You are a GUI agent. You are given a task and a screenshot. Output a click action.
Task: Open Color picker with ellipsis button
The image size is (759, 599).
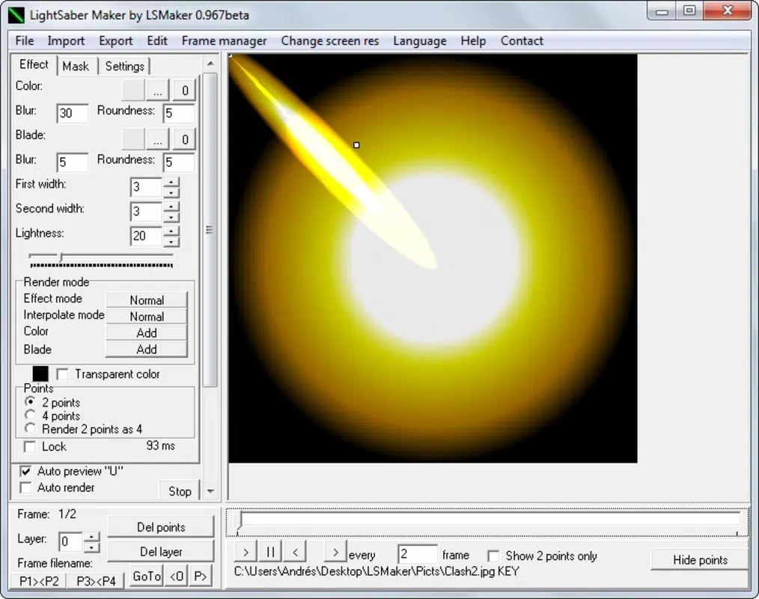coord(157,90)
